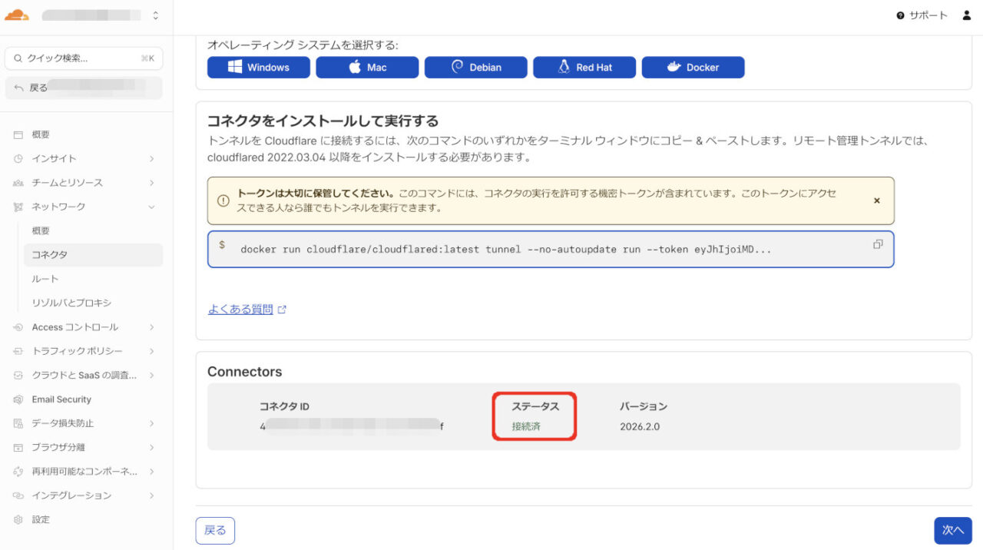Click the トラフィック ポリシー icon

coord(18,351)
